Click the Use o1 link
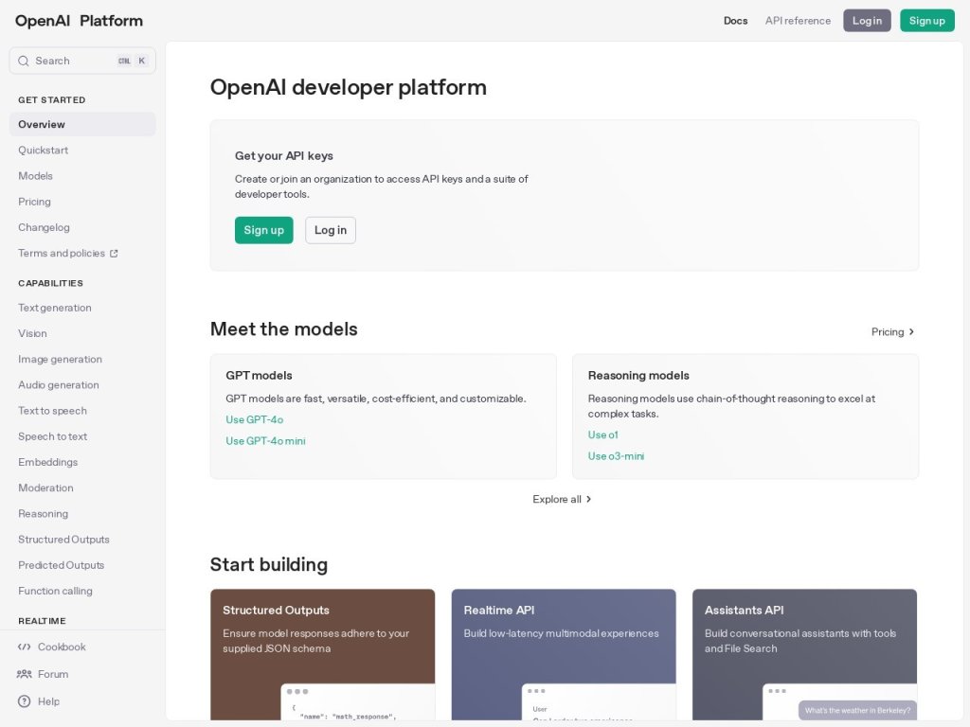The image size is (970, 727). pyautogui.click(x=602, y=435)
